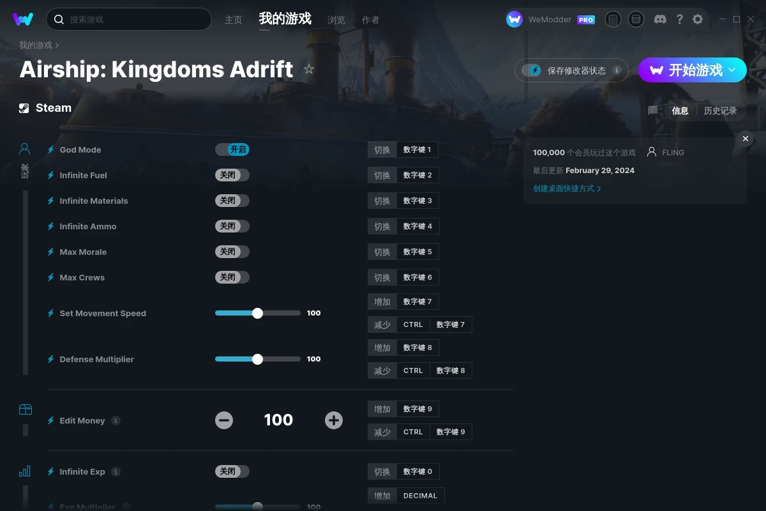Image resolution: width=766 pixels, height=511 pixels.
Task: Click the 搜索游戏 search field
Action: (129, 19)
